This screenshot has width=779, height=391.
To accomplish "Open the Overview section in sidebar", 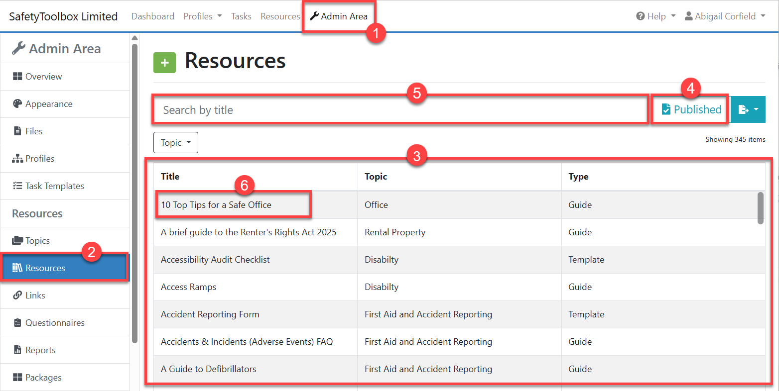I will point(43,77).
